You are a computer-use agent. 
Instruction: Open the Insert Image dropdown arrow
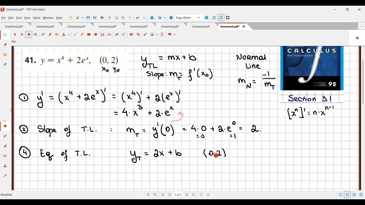pyautogui.click(x=157, y=34)
